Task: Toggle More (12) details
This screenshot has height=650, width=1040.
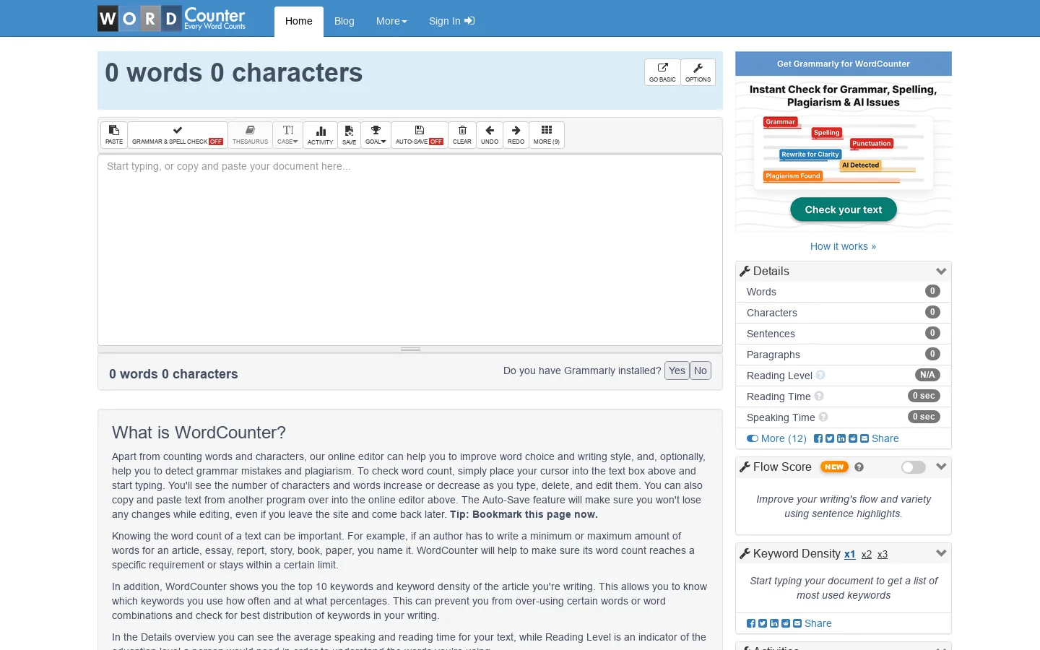Action: click(776, 438)
